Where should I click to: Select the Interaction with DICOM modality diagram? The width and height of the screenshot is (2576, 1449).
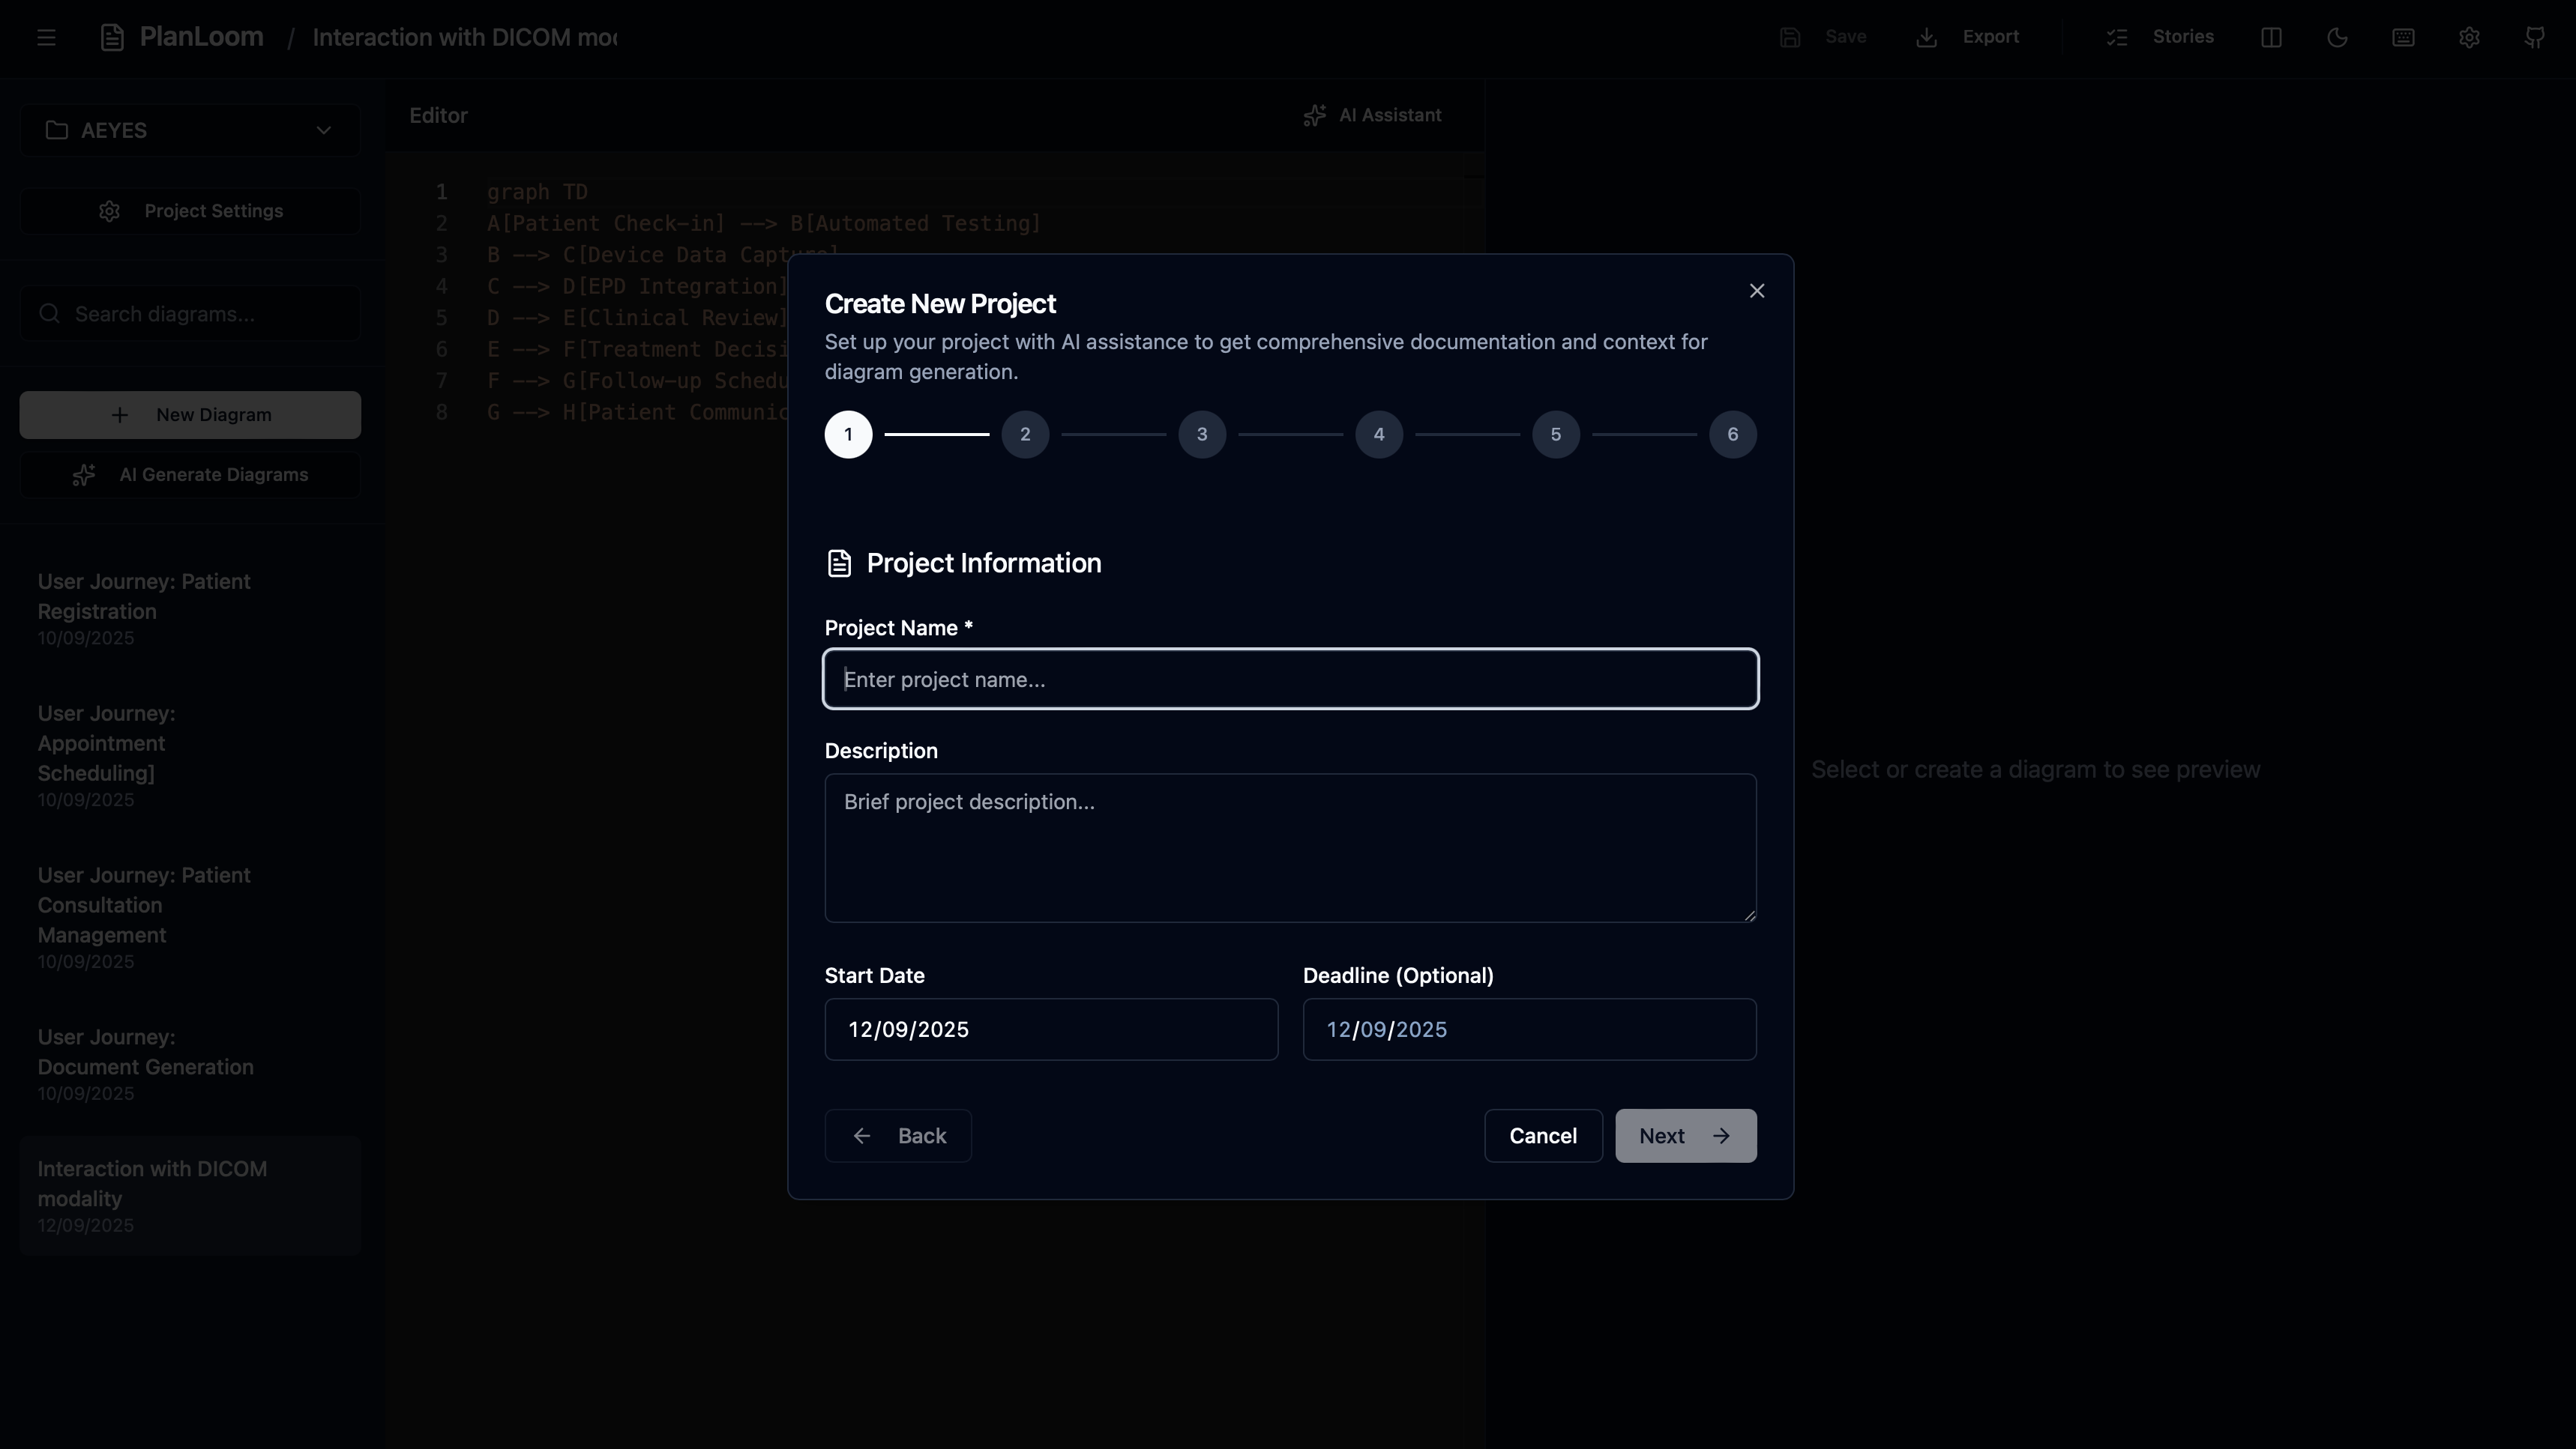pos(190,1195)
